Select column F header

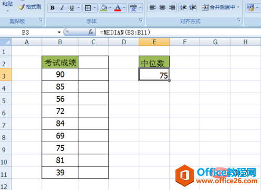click(185, 42)
